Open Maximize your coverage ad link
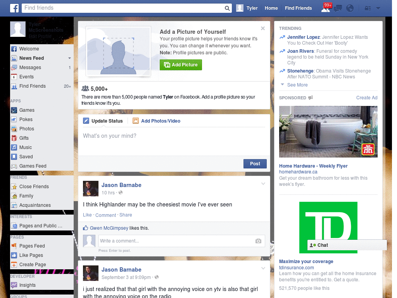397x298 pixels. pos(306,262)
